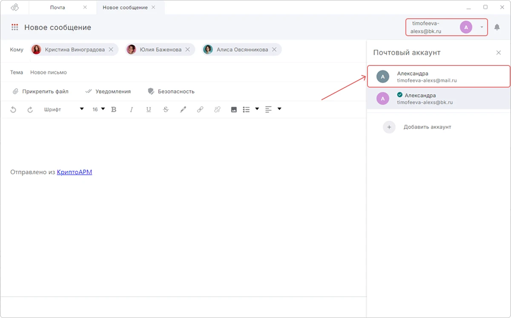Remove recipient Юлия Баженова

[187, 50]
